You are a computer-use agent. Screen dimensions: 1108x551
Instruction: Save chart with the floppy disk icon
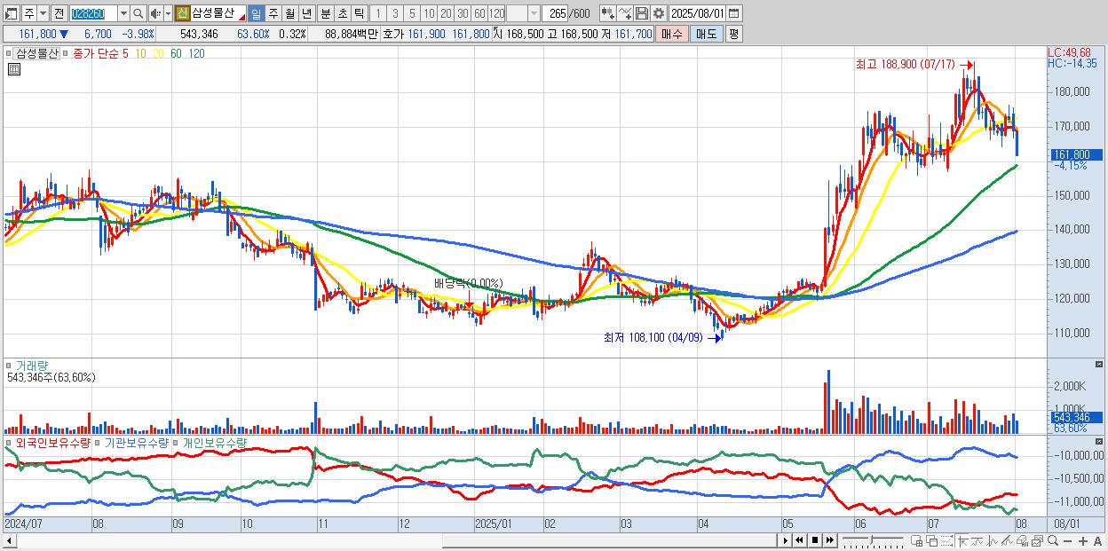click(x=642, y=13)
